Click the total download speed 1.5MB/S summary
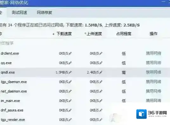 94,25
